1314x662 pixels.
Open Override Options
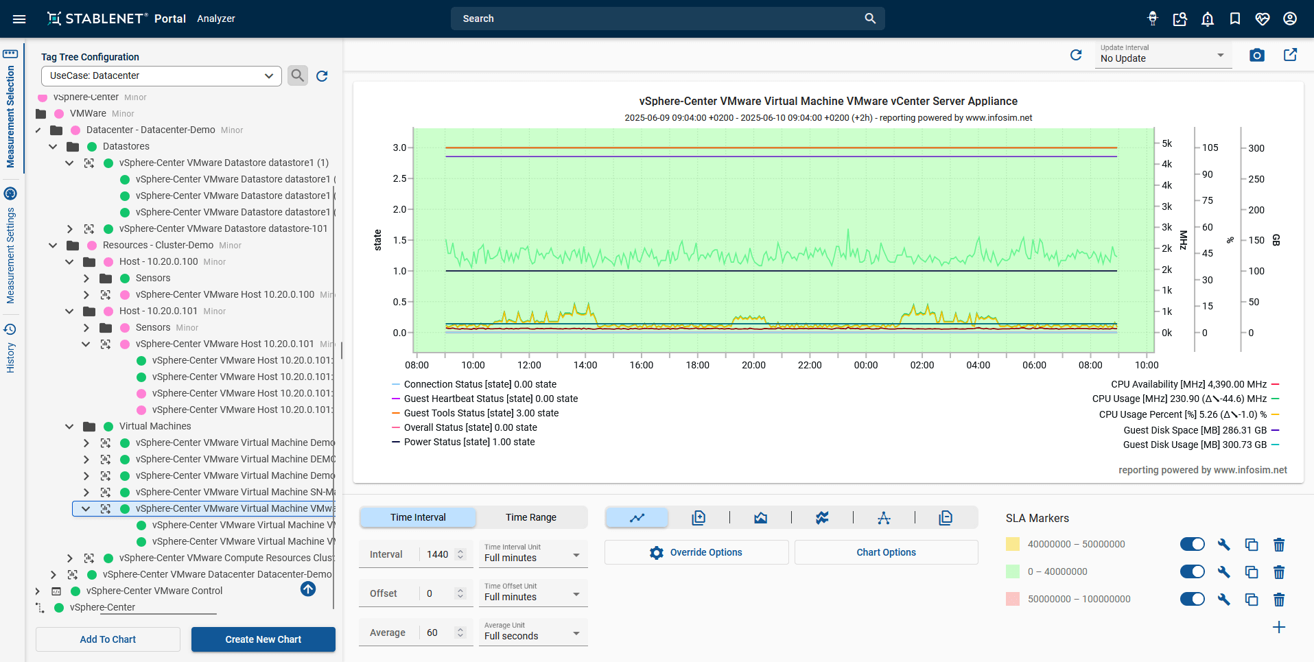[696, 552]
